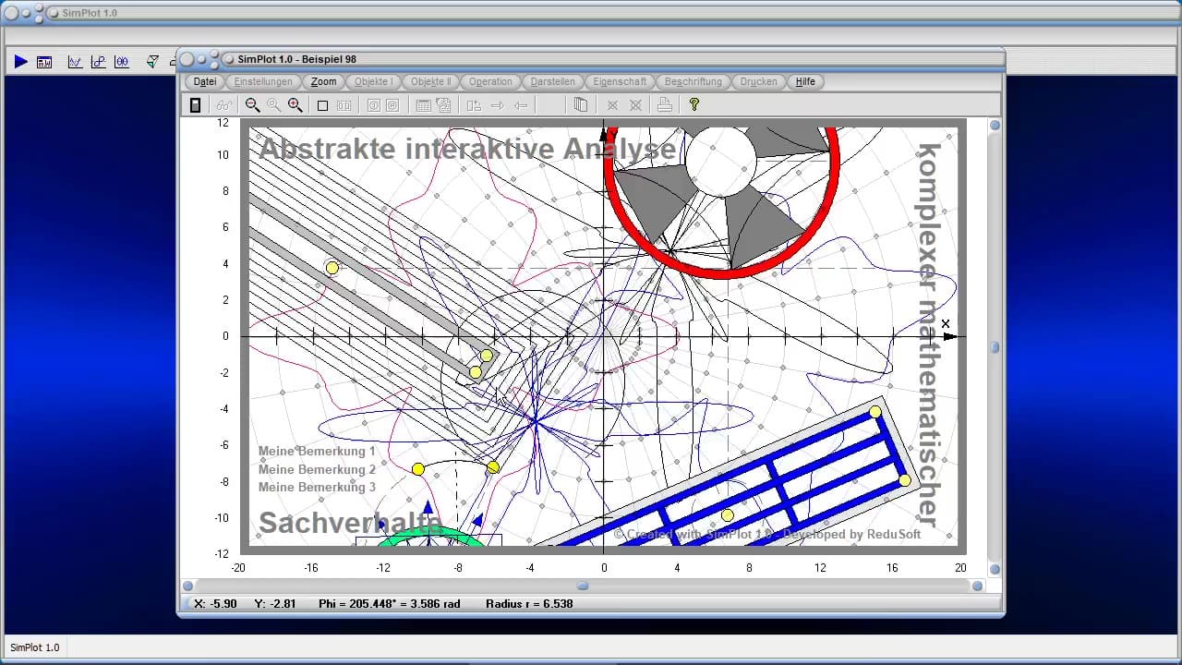Click the double square frame icon
This screenshot has width=1182, height=665.
point(344,106)
